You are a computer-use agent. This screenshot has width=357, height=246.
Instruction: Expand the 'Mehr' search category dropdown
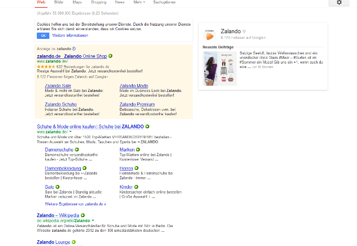point(138,3)
